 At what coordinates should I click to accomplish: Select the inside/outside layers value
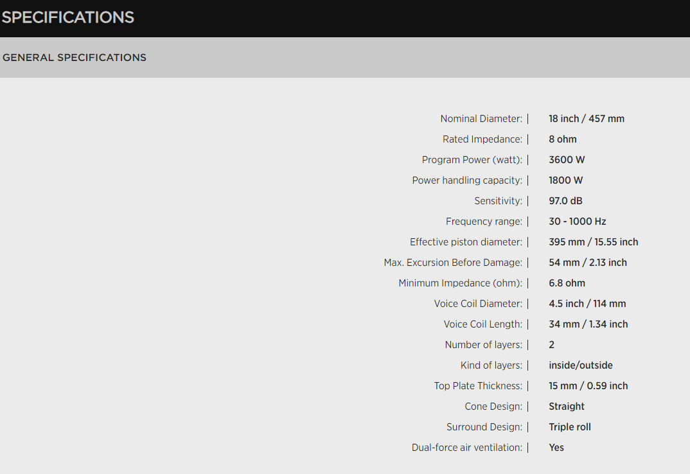pos(580,365)
